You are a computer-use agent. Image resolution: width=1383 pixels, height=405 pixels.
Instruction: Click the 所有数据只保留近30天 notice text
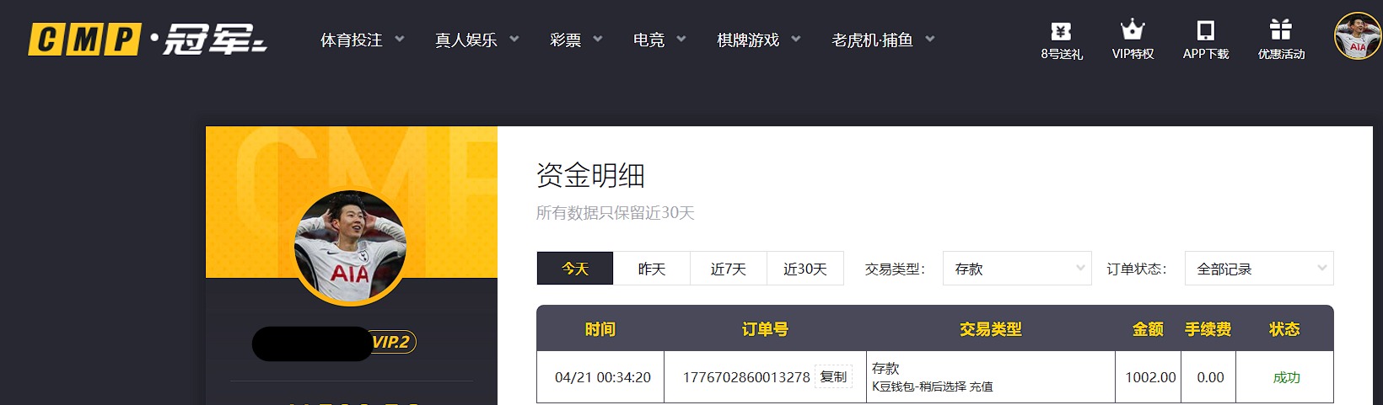coord(615,213)
